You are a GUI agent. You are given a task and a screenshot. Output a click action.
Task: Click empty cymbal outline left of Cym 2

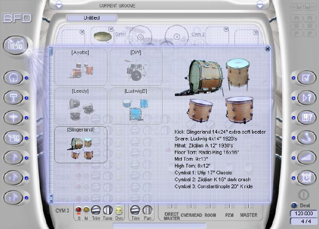[x=177, y=37]
